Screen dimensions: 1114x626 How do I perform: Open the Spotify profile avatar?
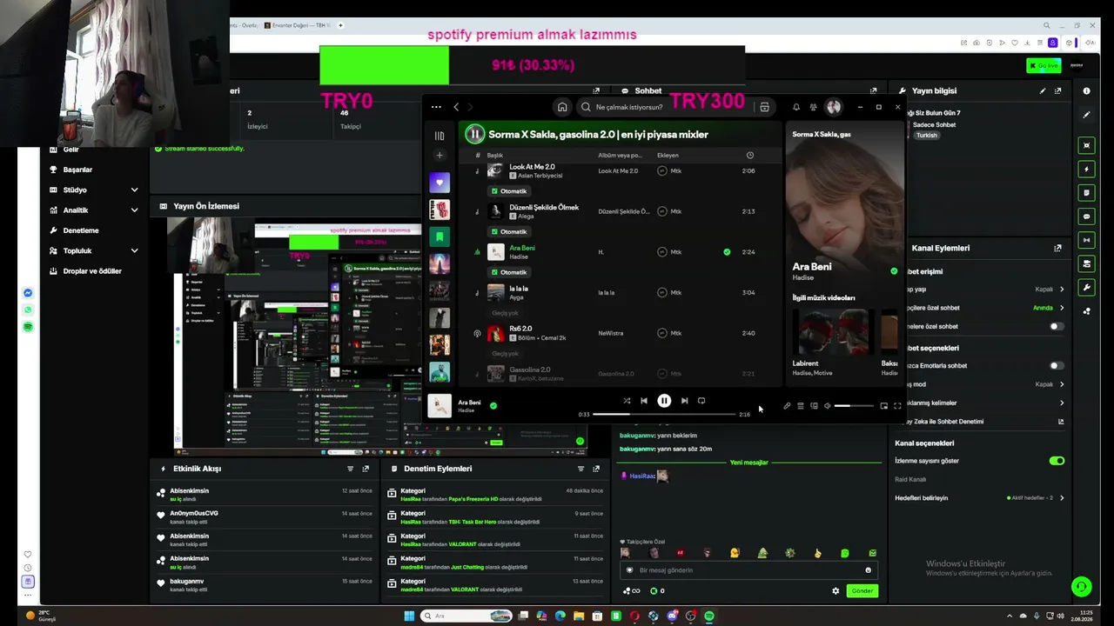coord(834,107)
